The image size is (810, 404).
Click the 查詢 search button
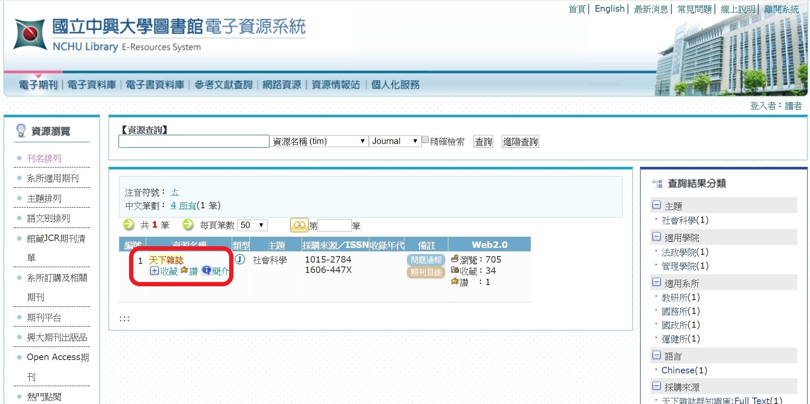point(483,141)
